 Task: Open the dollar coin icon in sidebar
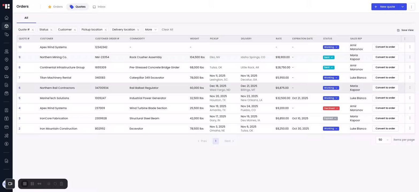click(6, 144)
